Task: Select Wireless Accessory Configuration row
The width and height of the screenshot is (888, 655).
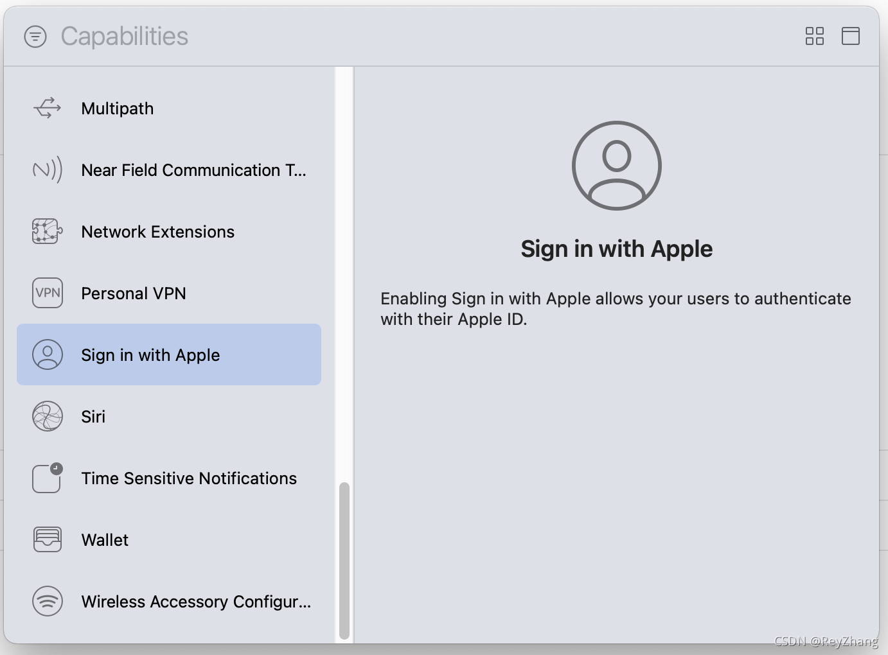Action: click(169, 602)
